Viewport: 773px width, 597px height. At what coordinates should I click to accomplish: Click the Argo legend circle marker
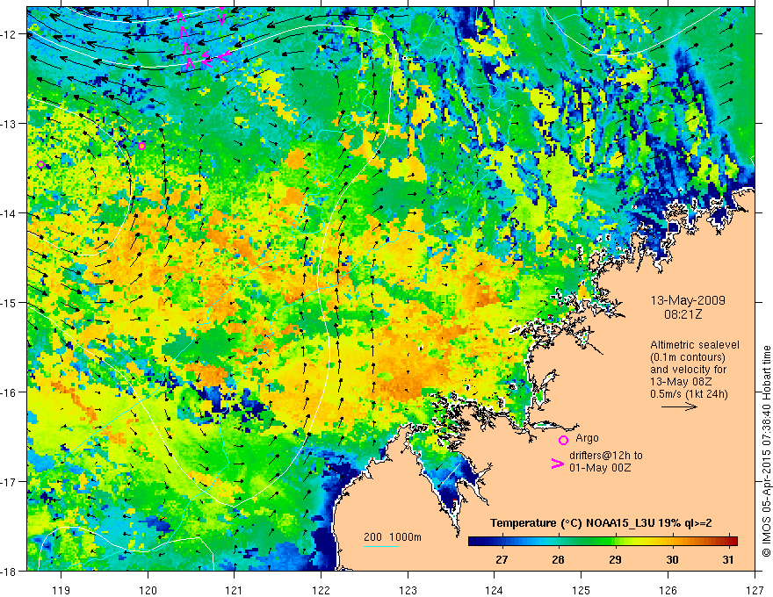pyautogui.click(x=563, y=440)
